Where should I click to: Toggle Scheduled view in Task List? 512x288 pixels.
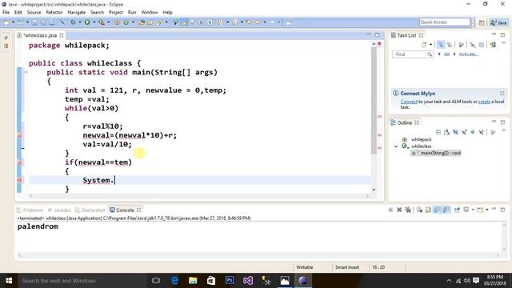(x=450, y=45)
